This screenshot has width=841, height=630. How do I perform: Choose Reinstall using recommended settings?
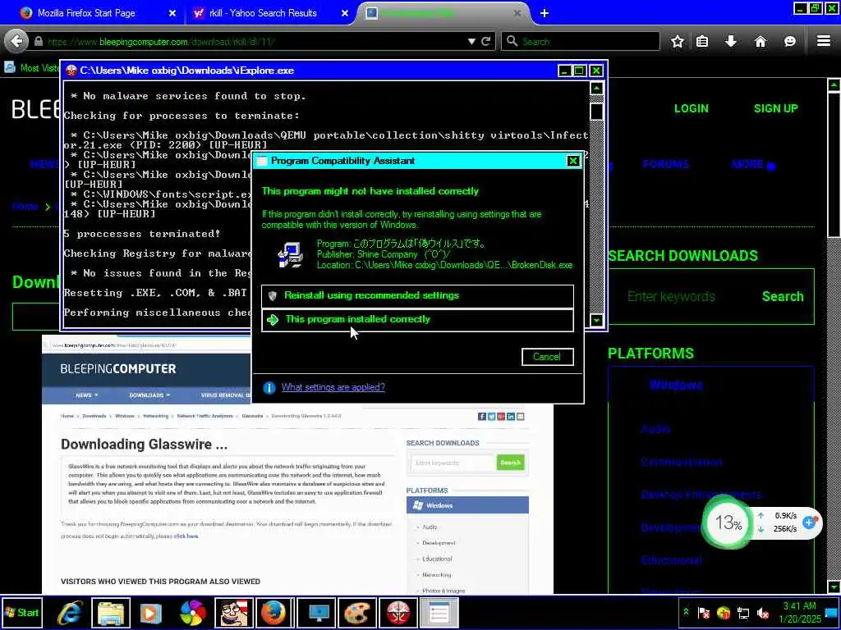click(x=418, y=295)
